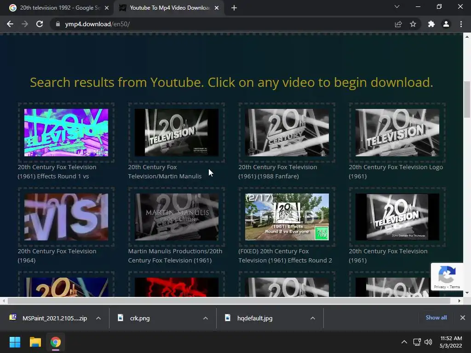The image size is (471, 353).
Task: Click the '20th Century Fox Television (1964)' title
Action: pos(57,256)
